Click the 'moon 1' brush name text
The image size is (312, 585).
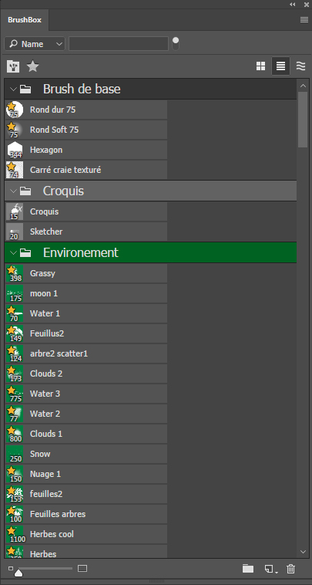44,293
